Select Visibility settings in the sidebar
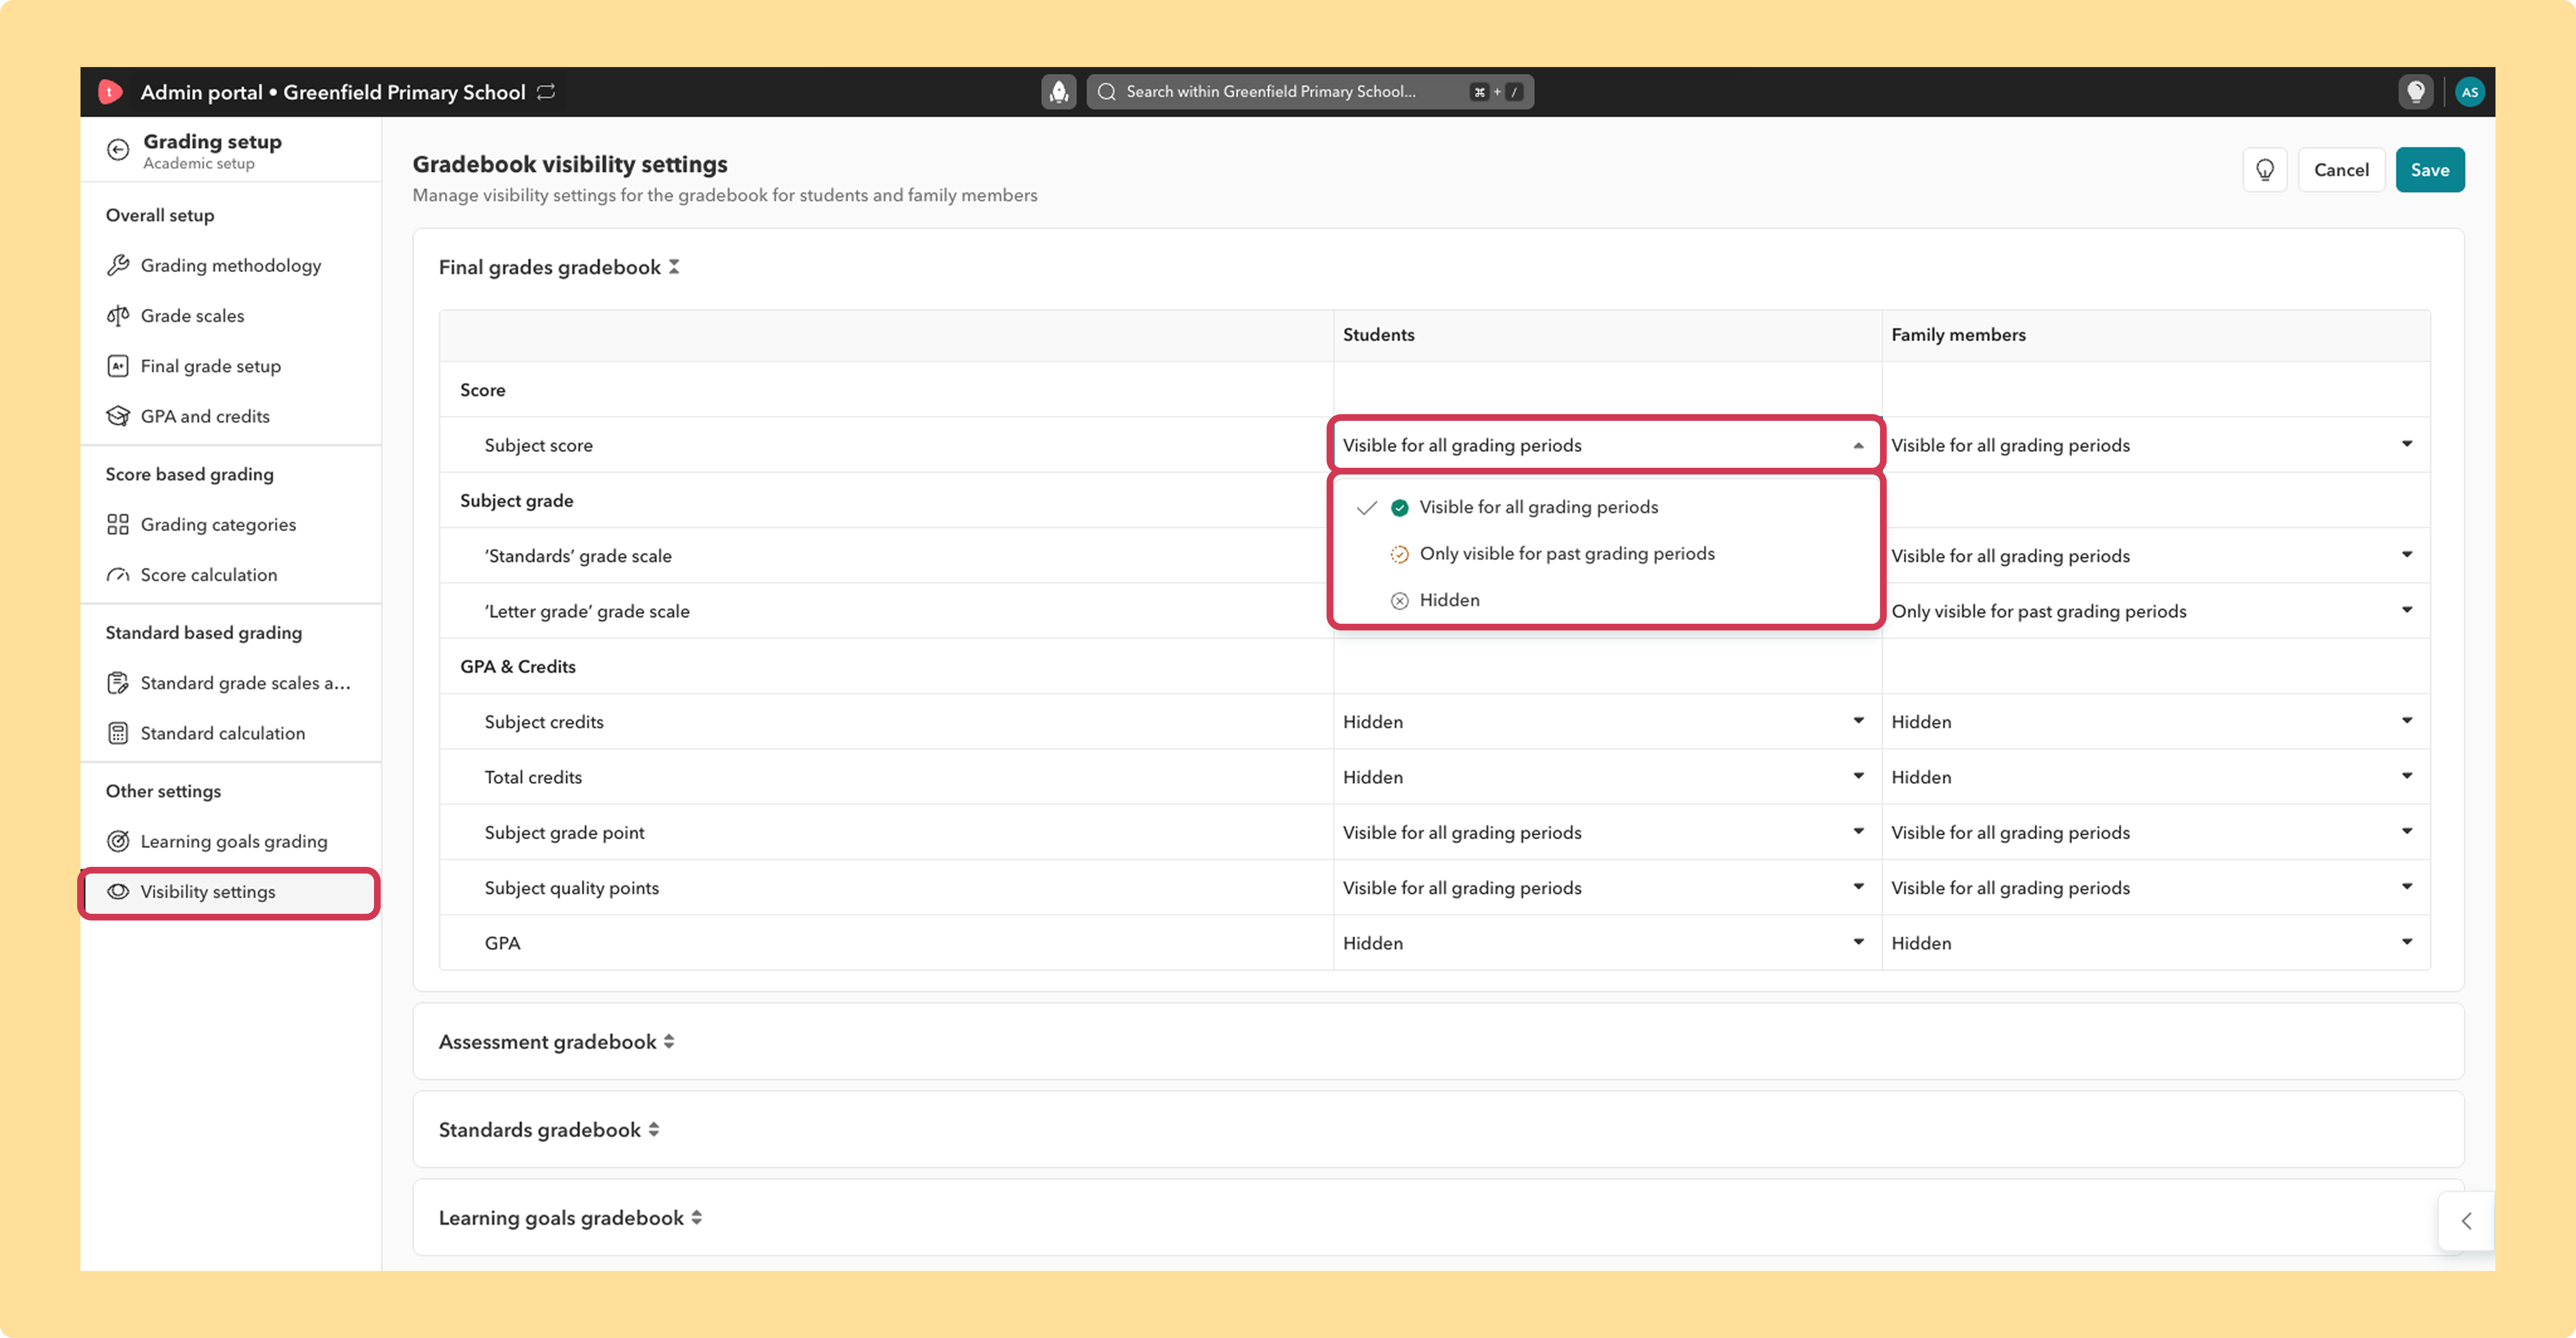This screenshot has height=1338, width=2576. point(230,892)
